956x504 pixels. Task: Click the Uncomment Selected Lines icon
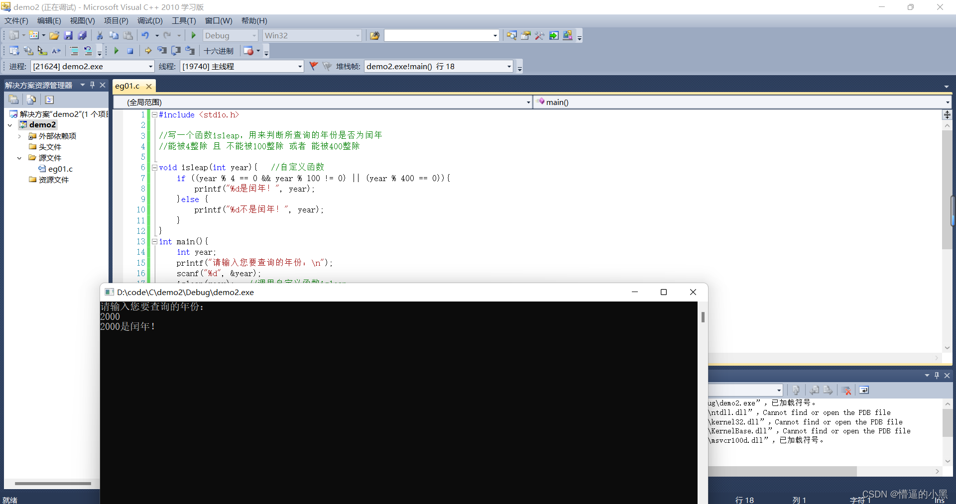pyautogui.click(x=88, y=51)
